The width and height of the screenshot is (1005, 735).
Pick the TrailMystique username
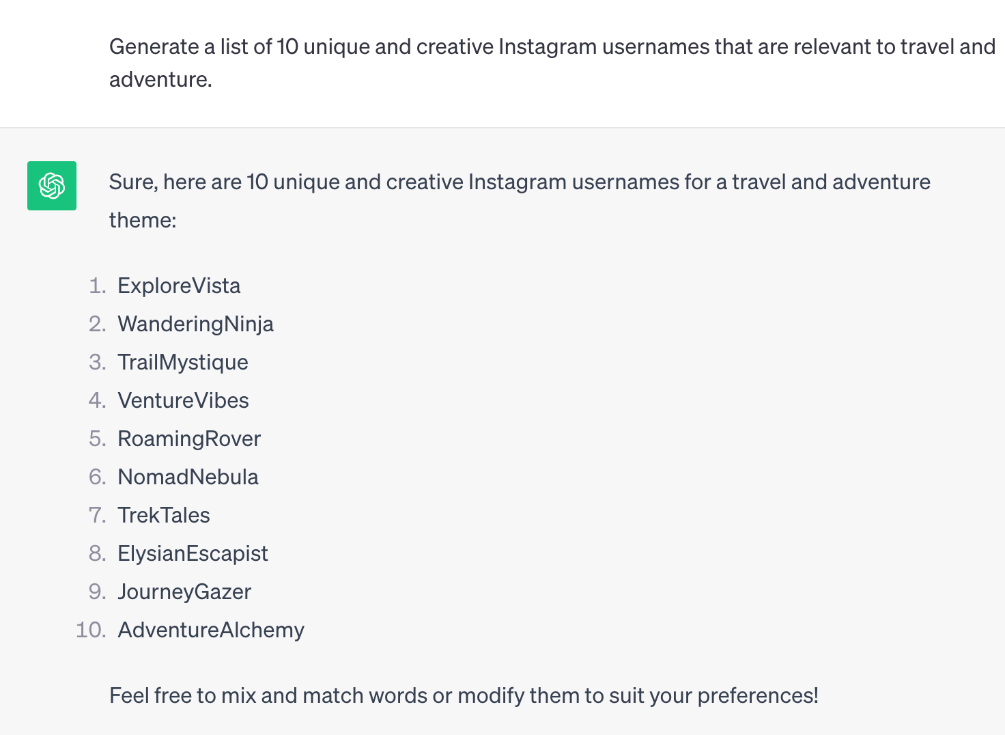(183, 363)
